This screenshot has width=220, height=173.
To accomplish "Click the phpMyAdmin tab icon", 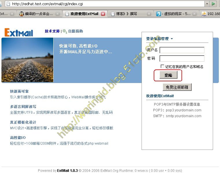I will [204, 14].
